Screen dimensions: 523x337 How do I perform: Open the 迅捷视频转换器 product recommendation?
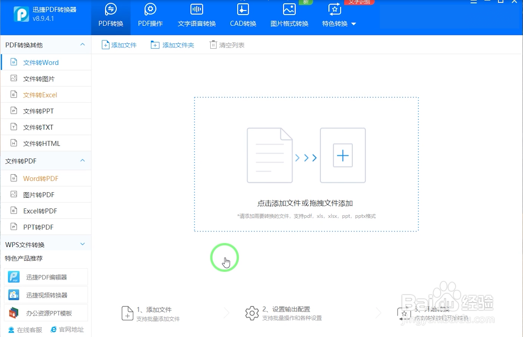(46, 295)
